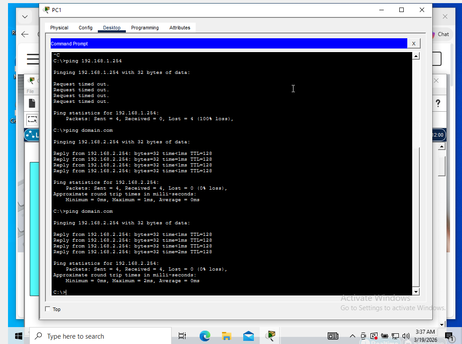Click the down chevron at bottom-right of window

click(x=441, y=324)
